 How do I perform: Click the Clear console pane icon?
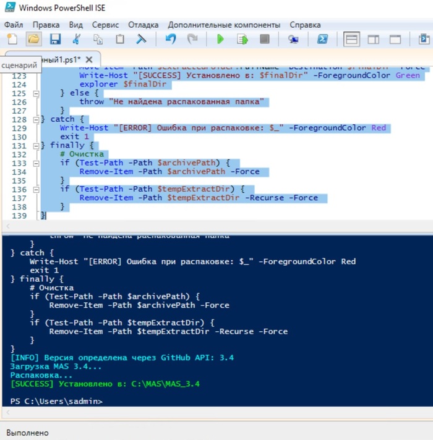pos(141,40)
